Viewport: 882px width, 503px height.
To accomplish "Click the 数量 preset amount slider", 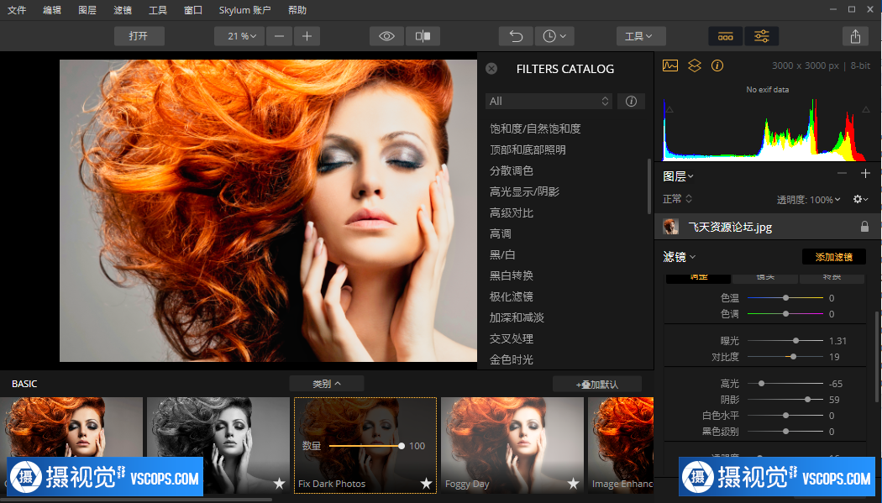I will pos(366,446).
